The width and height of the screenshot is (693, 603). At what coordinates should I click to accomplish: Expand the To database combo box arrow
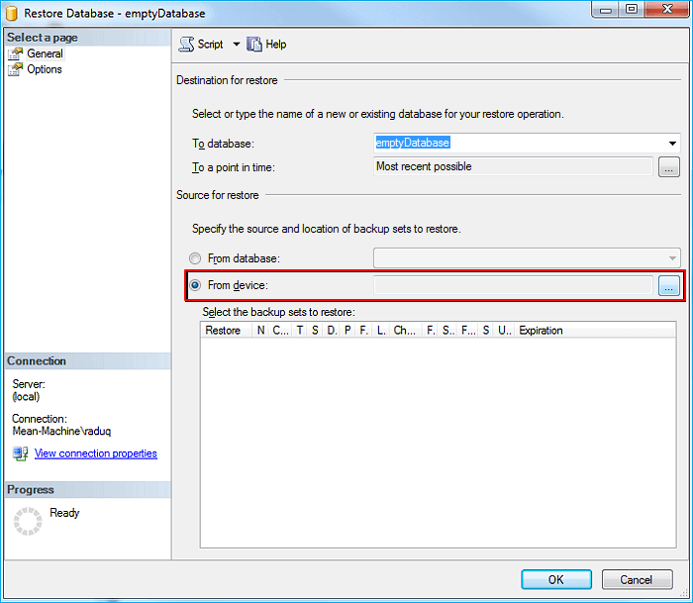tap(672, 144)
